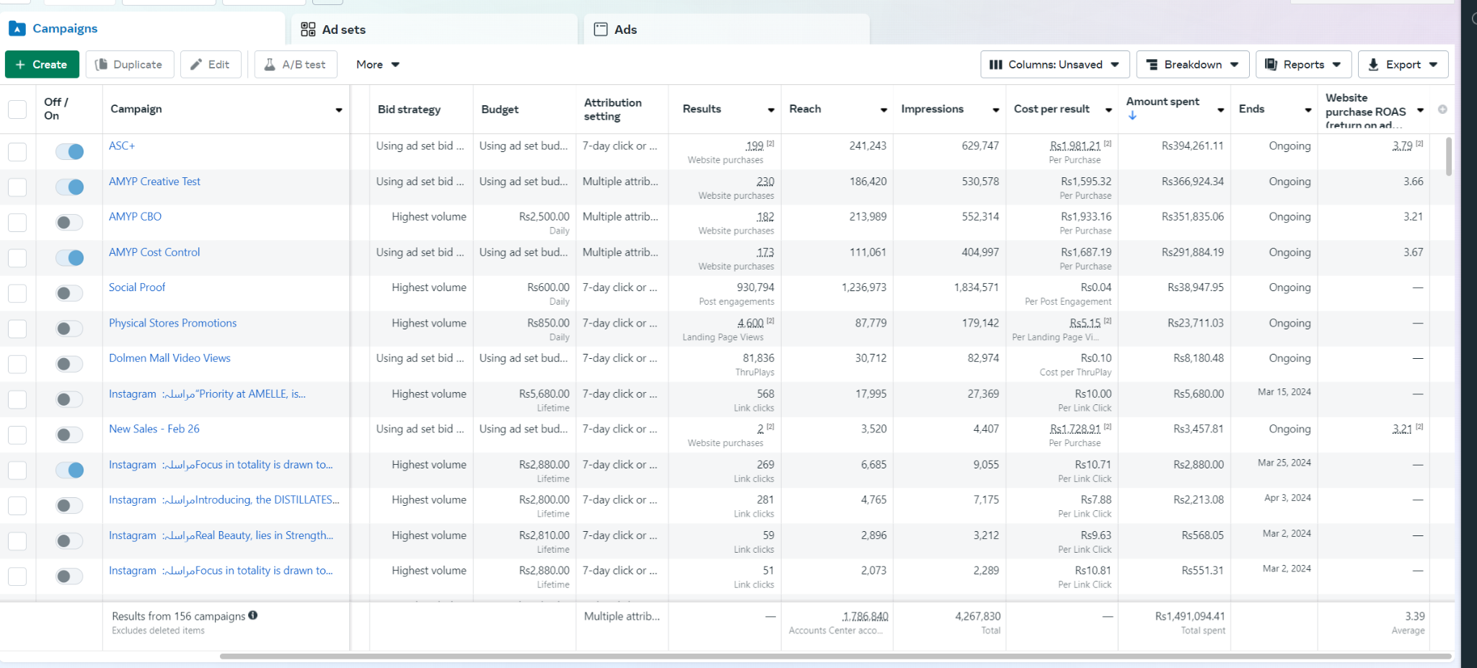The width and height of the screenshot is (1477, 668).
Task: Open the Export dropdown
Action: point(1403,64)
